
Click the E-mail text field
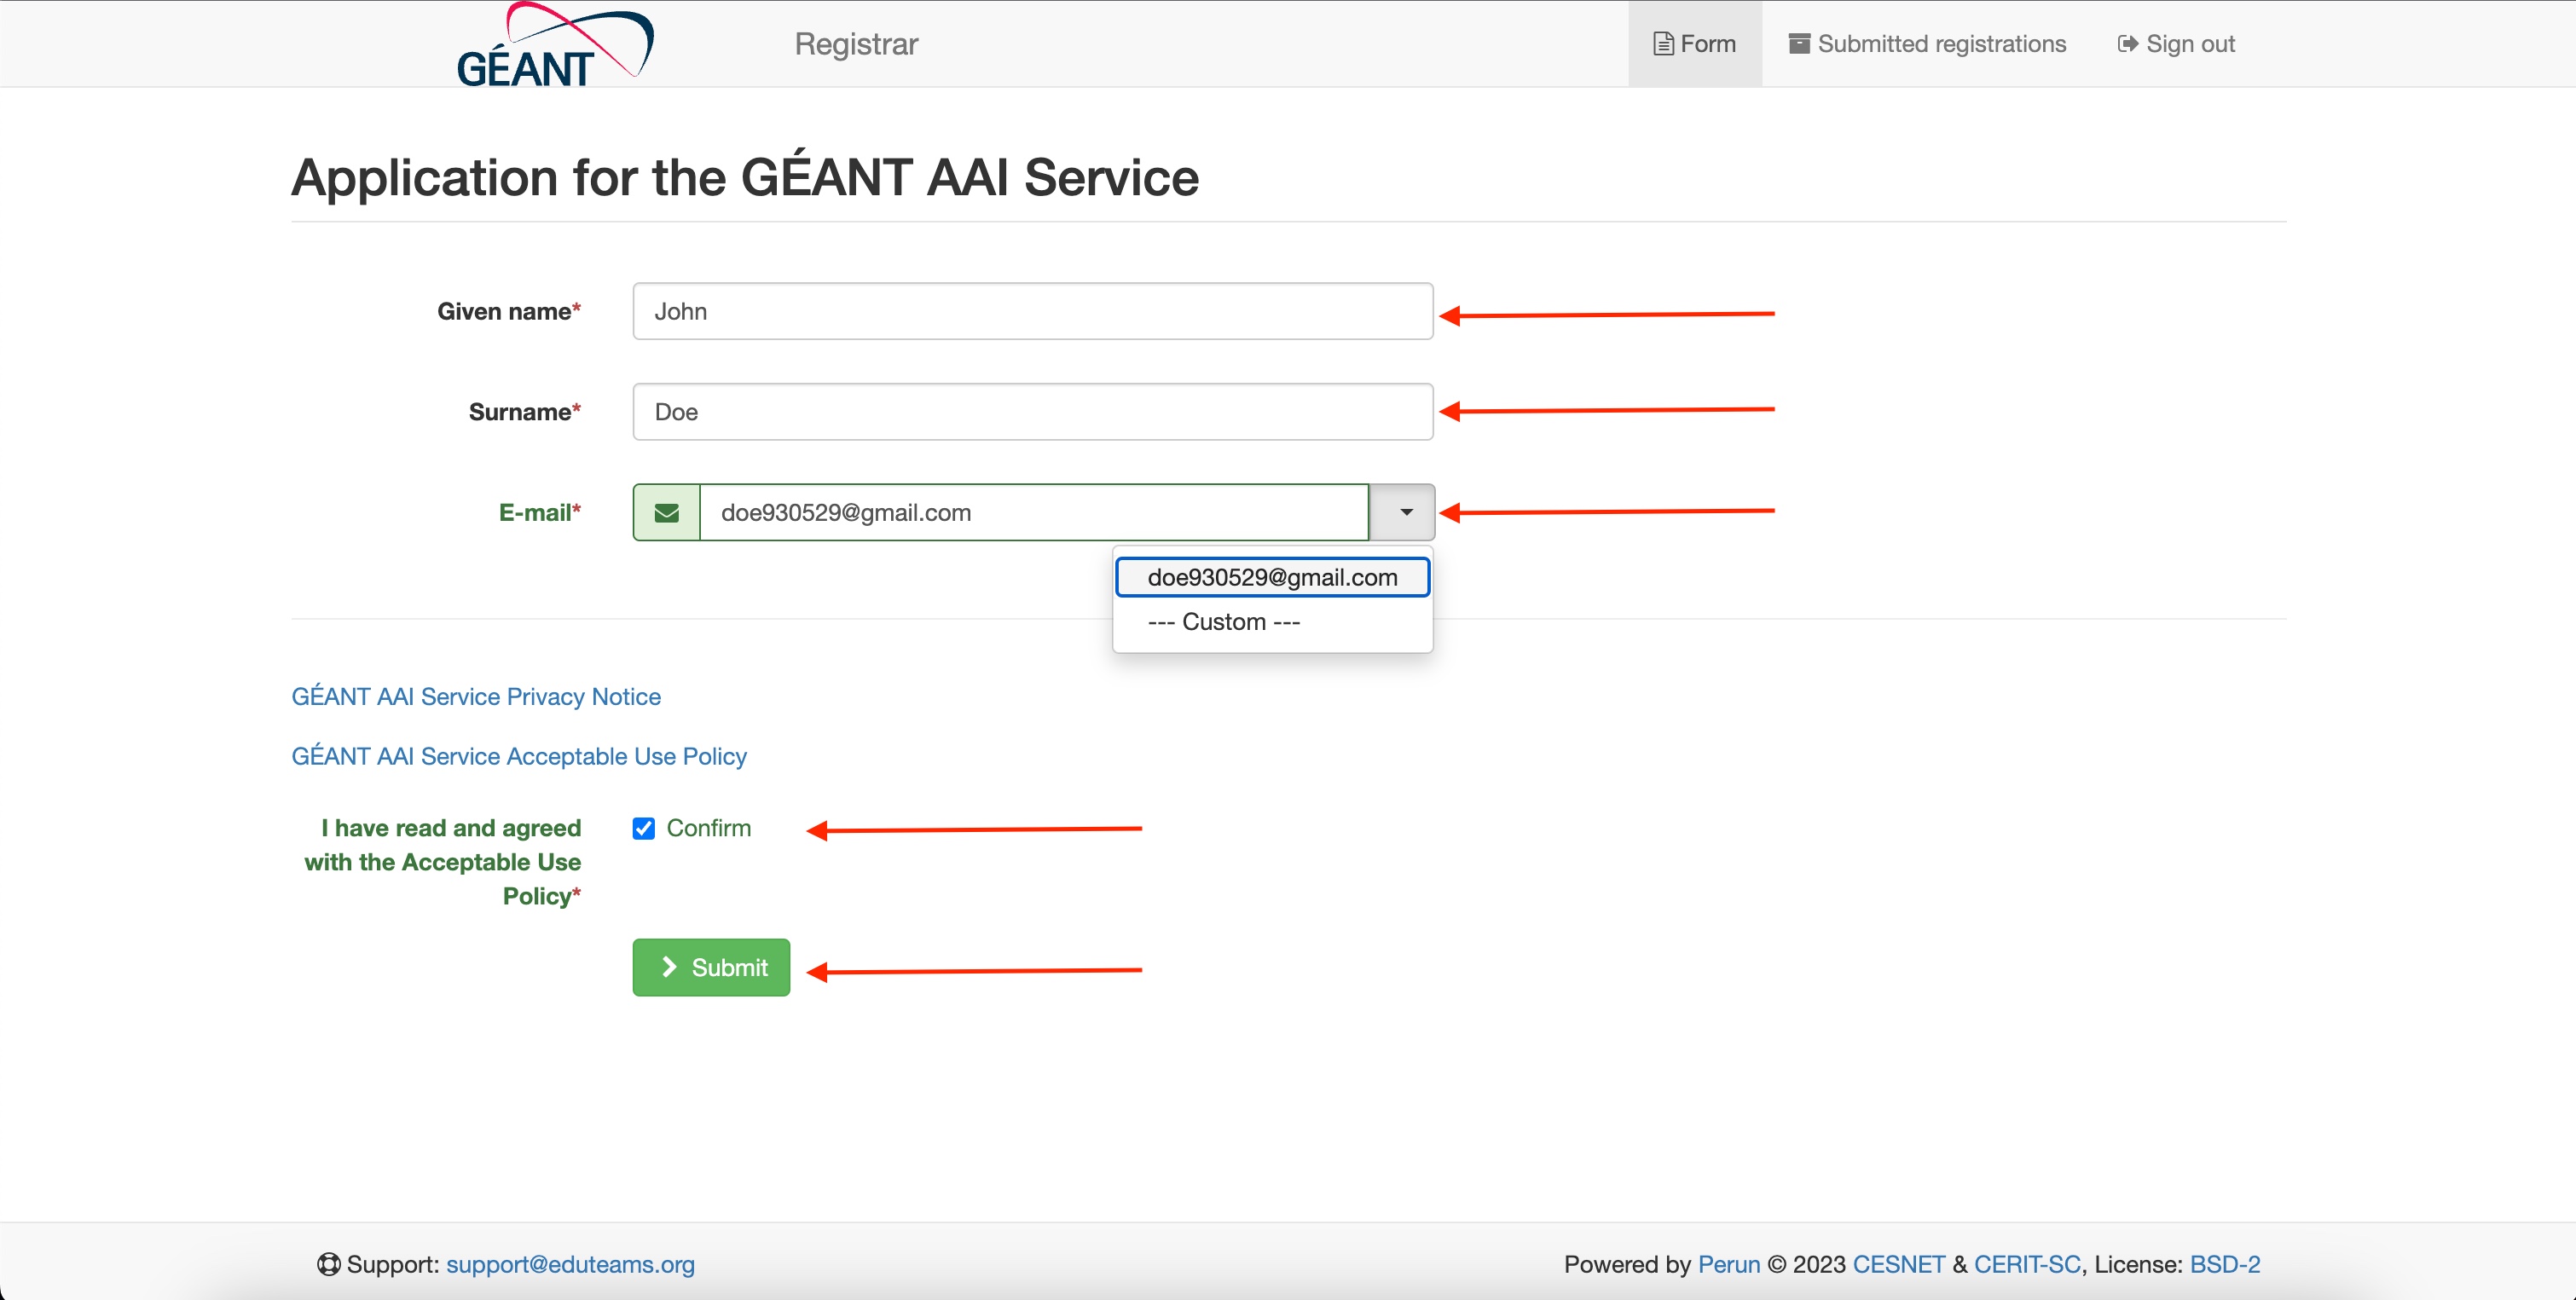tap(1034, 513)
